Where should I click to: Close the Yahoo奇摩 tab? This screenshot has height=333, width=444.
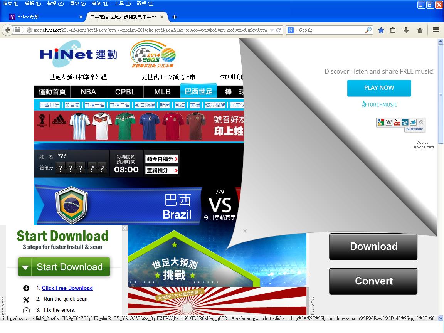(81, 17)
